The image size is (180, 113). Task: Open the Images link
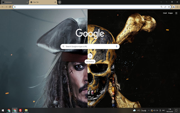tap(170, 13)
